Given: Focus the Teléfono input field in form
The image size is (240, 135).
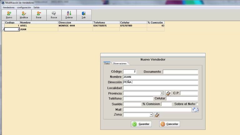Looking at the screenshot, I should [138, 98].
